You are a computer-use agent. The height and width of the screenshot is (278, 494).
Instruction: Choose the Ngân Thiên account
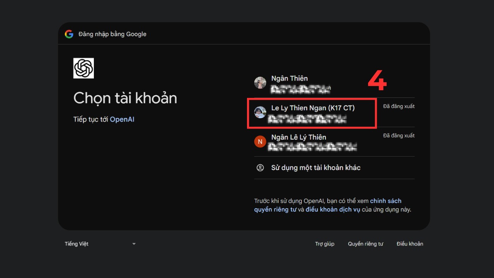[334, 83]
